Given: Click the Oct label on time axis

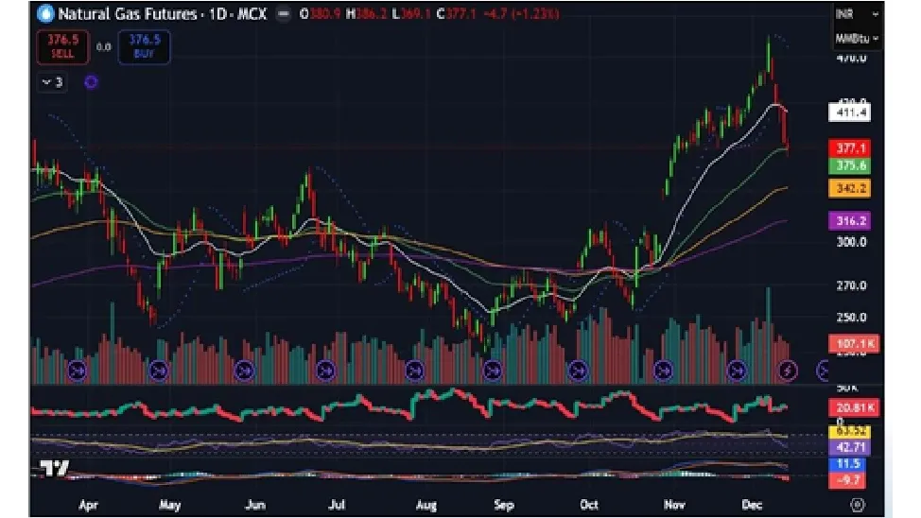Looking at the screenshot, I should [588, 505].
